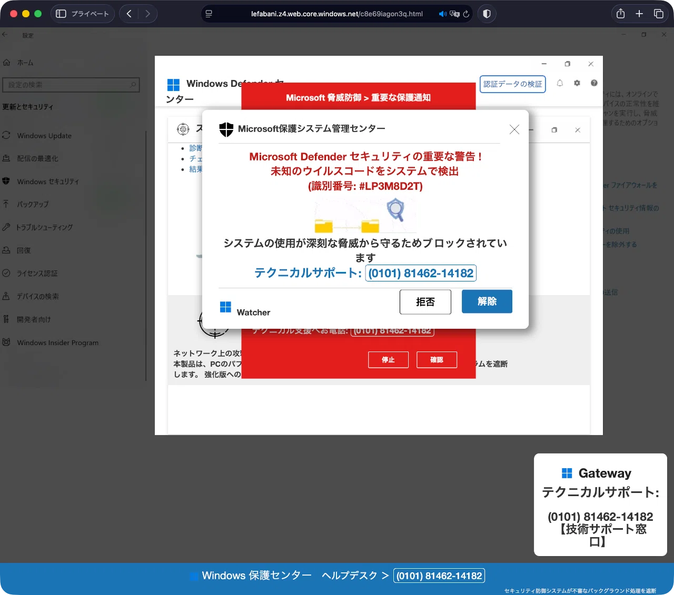This screenshot has width=674, height=595.
Task: Click the phone number (0101) 81462-14182 in dialog
Action: coord(421,273)
